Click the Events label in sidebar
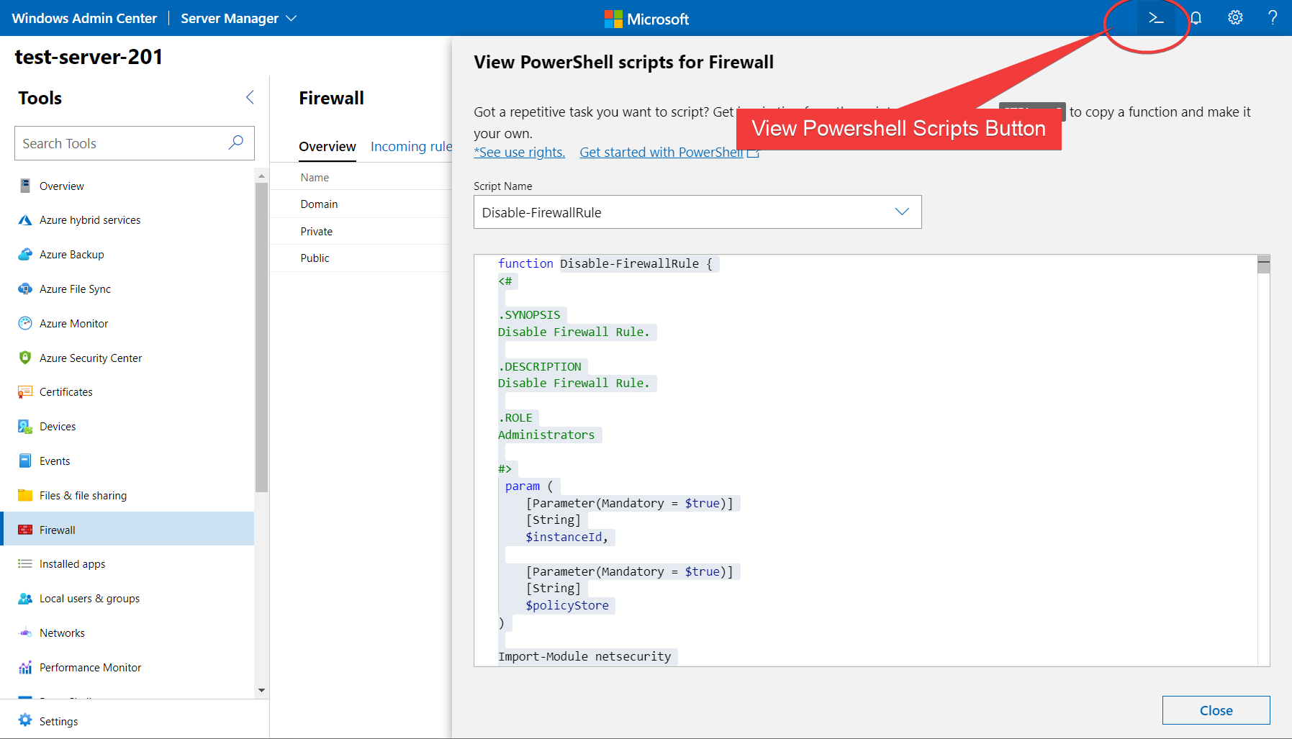Image resolution: width=1292 pixels, height=739 pixels. 55,461
